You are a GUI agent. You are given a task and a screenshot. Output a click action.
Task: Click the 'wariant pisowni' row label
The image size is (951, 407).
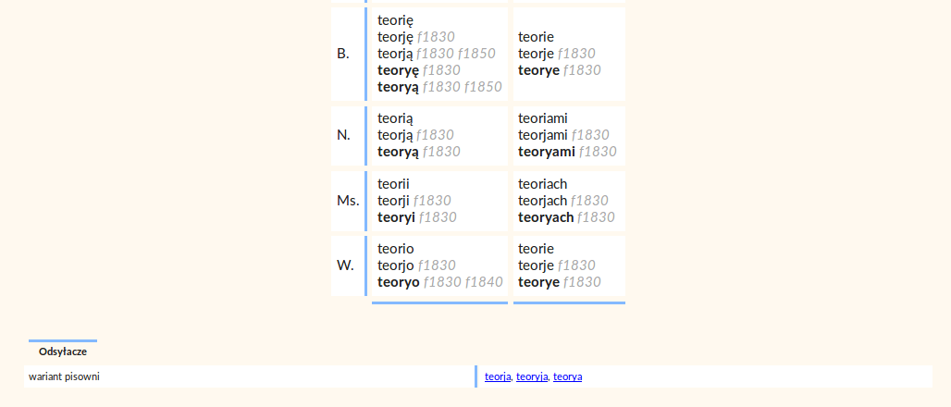(64, 376)
